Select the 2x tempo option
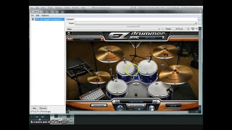The height and width of the screenshot is (130, 232). pos(142,109)
